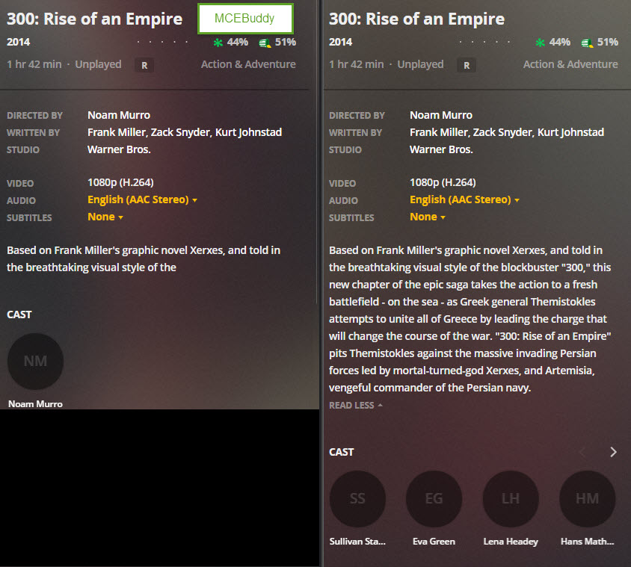Open Action & Adventure genre in right panel
The image size is (631, 567).
point(570,64)
